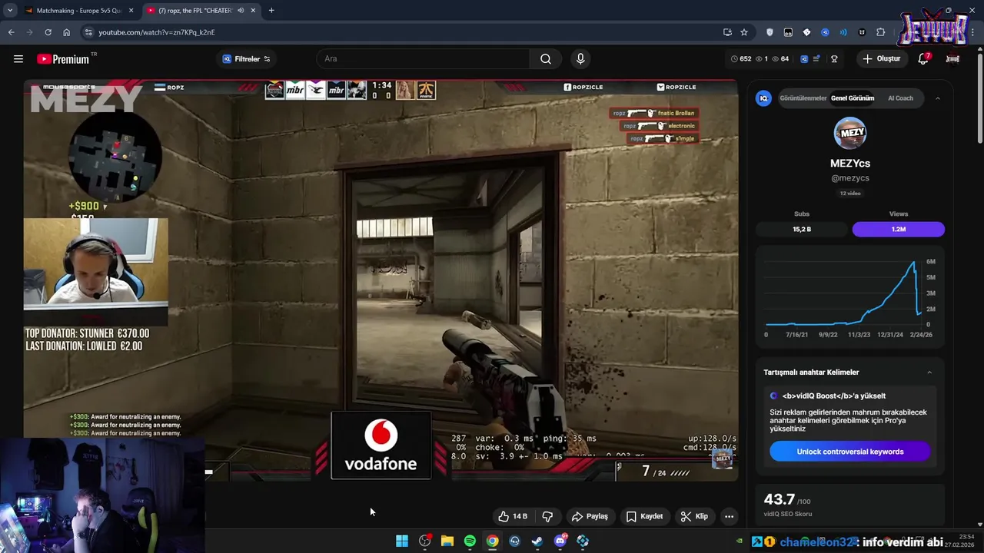Click Unlock controversial keywords button

point(850,452)
